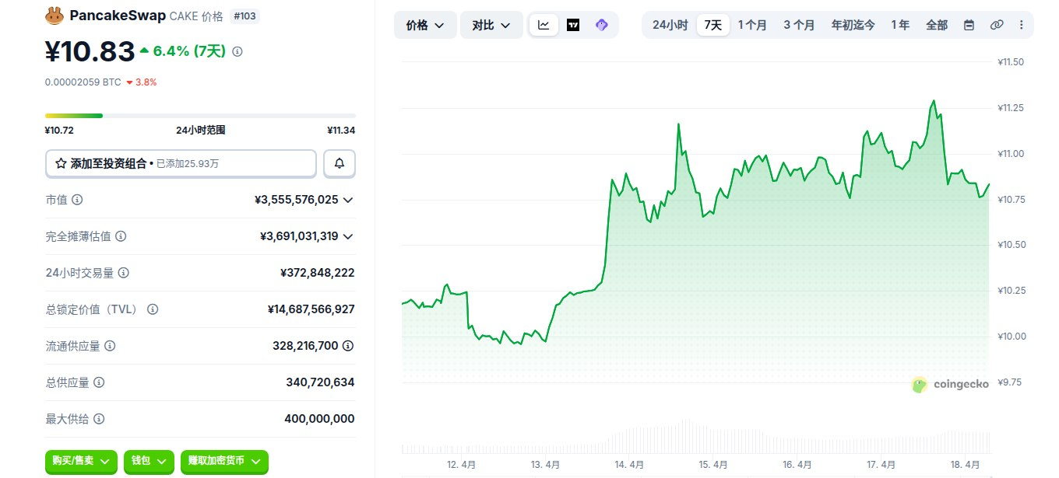Viewport: 1059px width, 478px height.
Task: Click the ¥11.34 range high value
Action: pyautogui.click(x=341, y=131)
